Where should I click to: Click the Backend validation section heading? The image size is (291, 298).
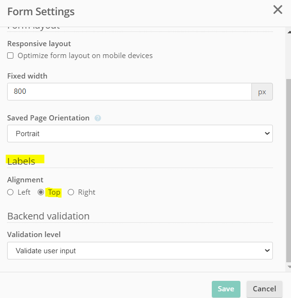(x=48, y=216)
